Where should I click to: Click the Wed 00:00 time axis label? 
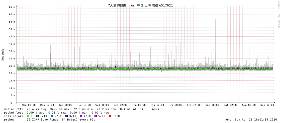[x=102, y=105]
